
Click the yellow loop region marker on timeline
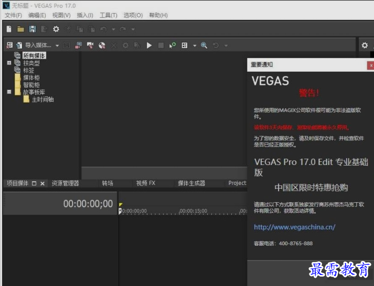[121, 204]
